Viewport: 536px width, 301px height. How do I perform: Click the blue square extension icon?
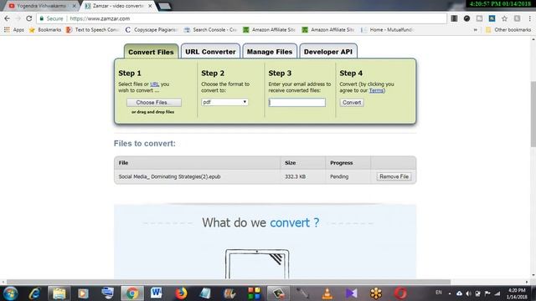tap(492, 18)
